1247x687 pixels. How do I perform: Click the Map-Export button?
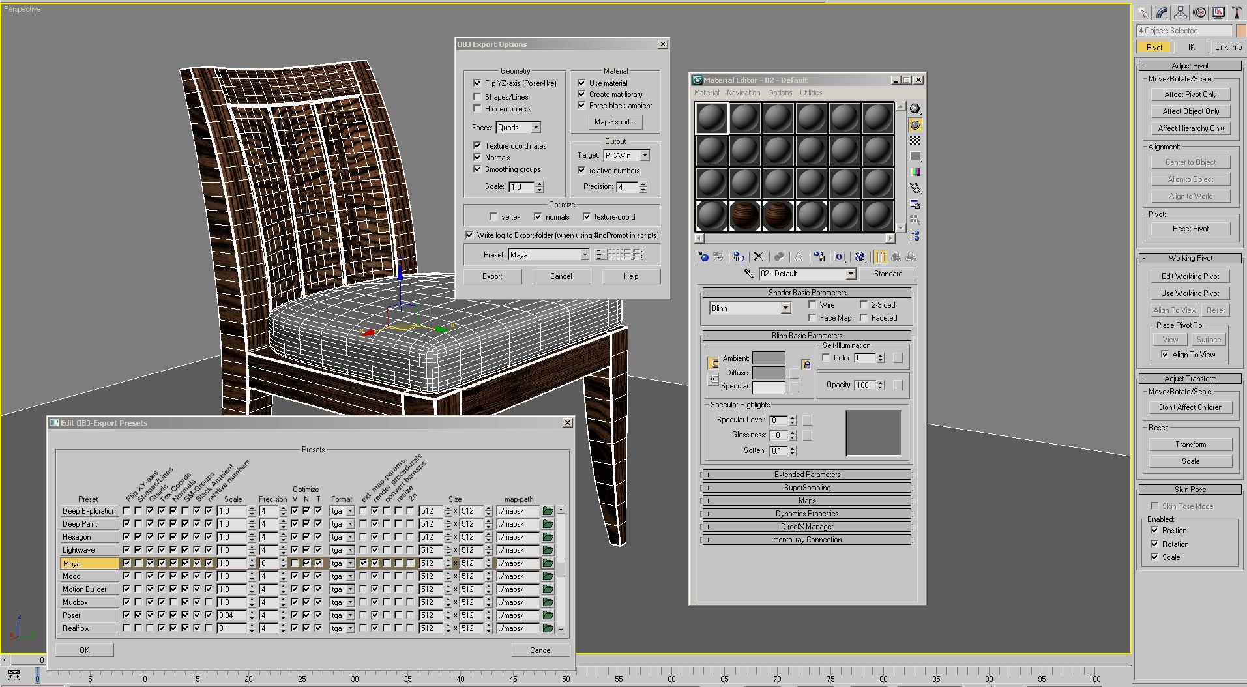(614, 122)
